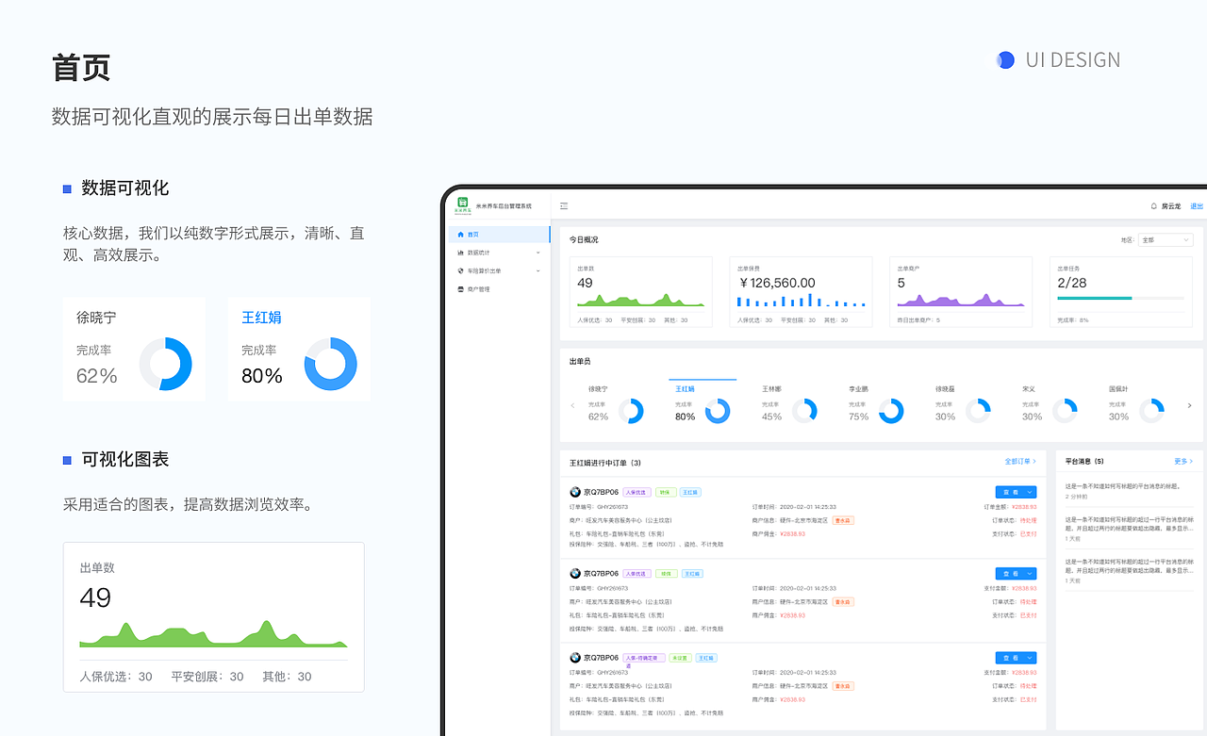This screenshot has height=736, width=1207.
Task: Click the 米米养车 green logo icon
Action: coord(463,204)
